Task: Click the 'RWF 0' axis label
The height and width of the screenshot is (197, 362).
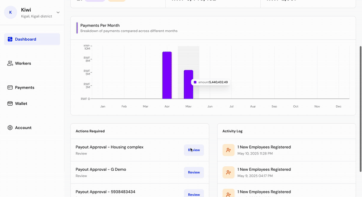Action: tap(85, 99)
